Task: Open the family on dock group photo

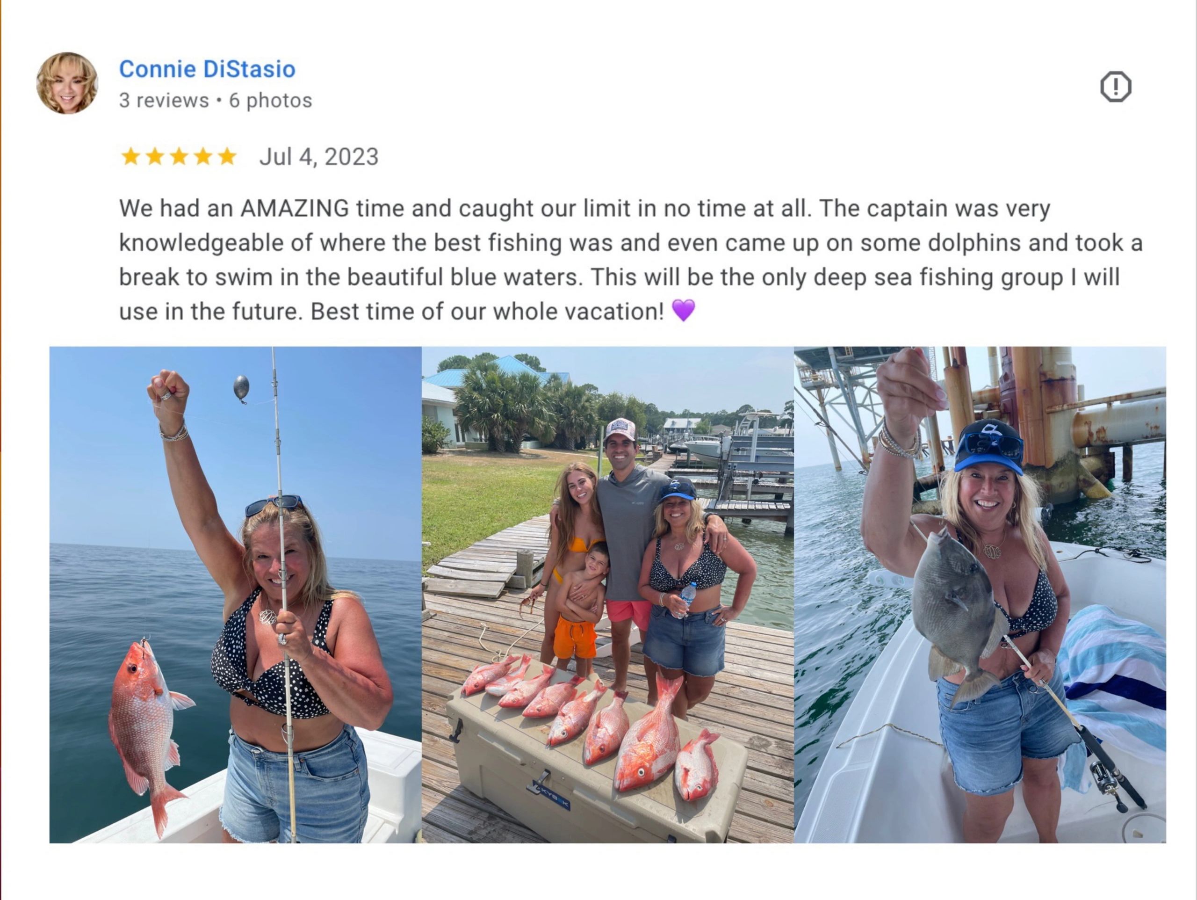Action: point(608,595)
